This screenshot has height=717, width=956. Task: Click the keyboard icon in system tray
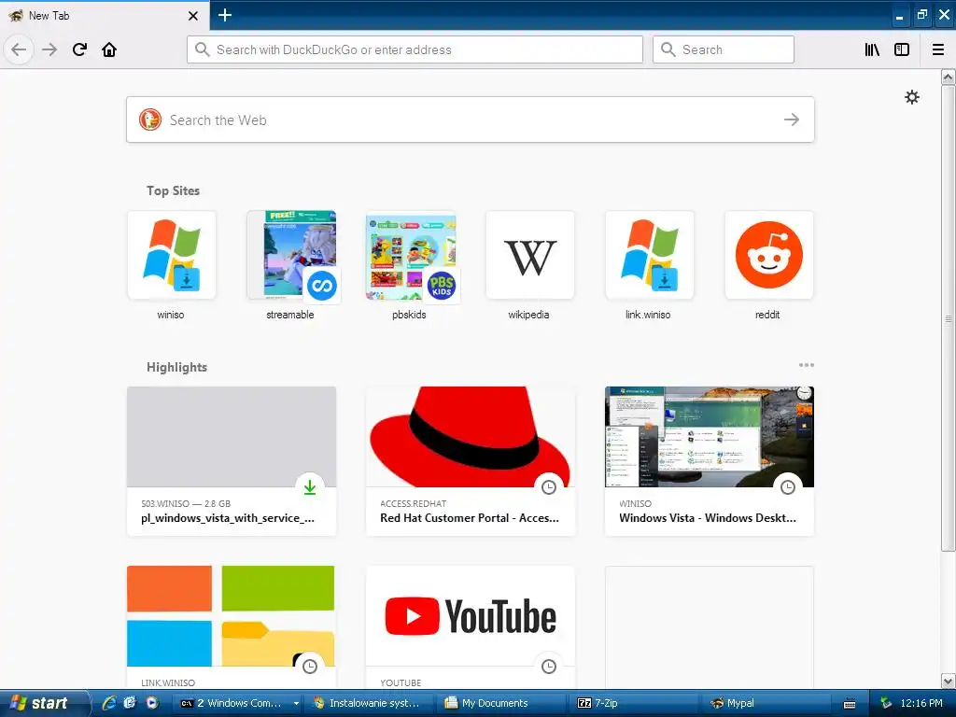click(x=850, y=704)
